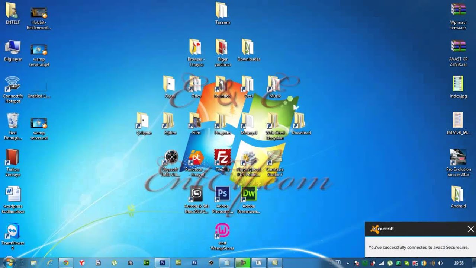The image size is (476, 268).
Task: Open the Browser - Tarayıcı folder
Action: (196, 53)
